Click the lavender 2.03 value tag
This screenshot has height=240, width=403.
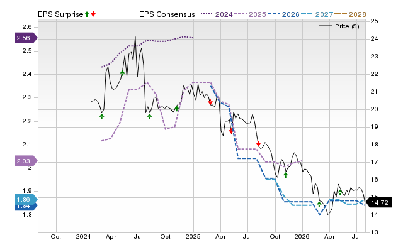[x=26, y=161]
